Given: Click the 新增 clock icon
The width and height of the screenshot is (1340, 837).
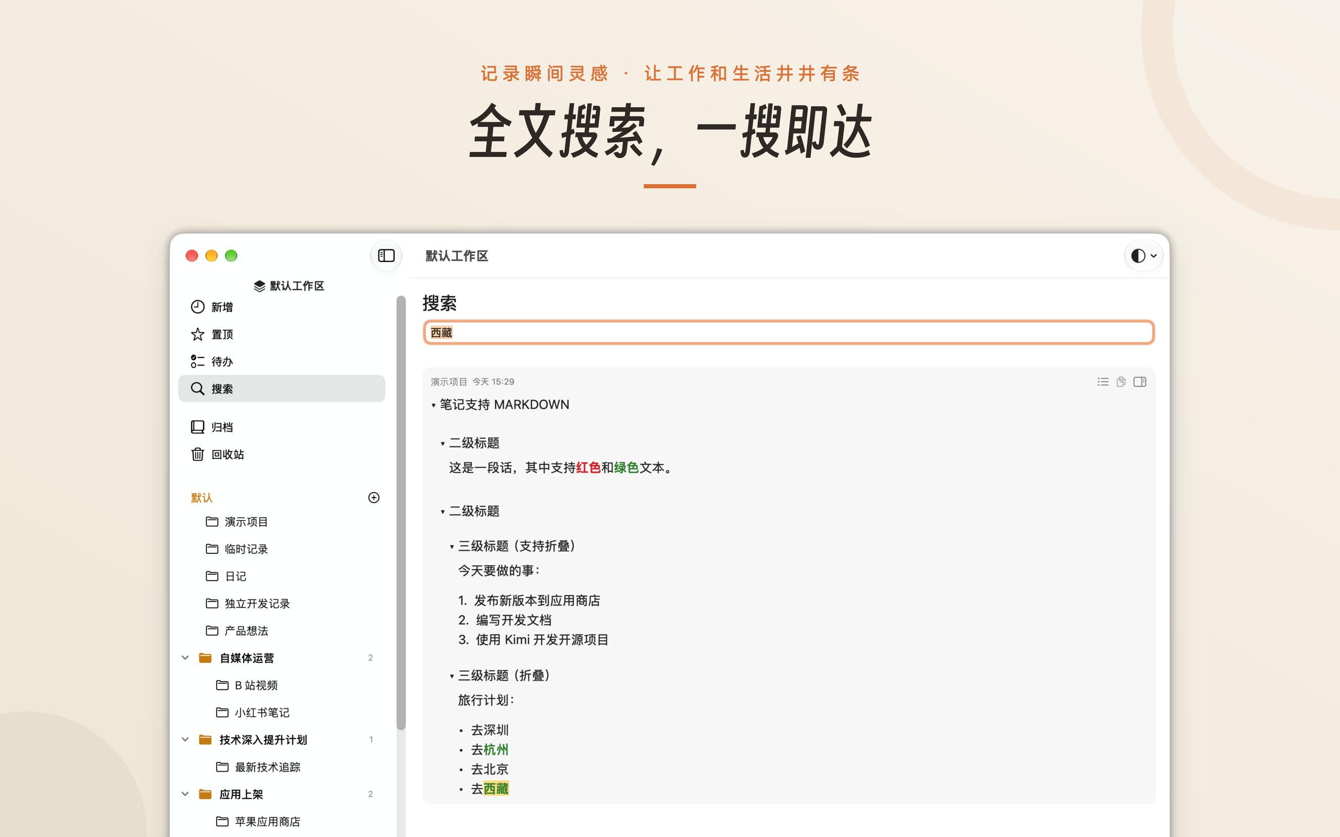Looking at the screenshot, I should (198, 307).
